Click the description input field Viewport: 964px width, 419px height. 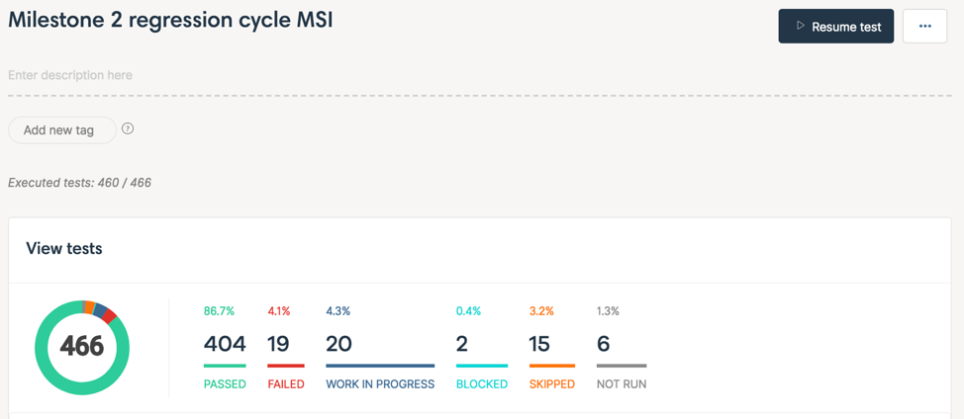[x=297, y=75]
